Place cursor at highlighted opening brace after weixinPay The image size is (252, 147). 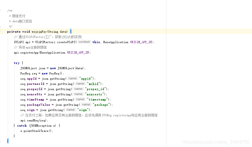(71, 31)
